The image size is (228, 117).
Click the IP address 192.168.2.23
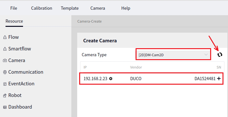coord(95,79)
